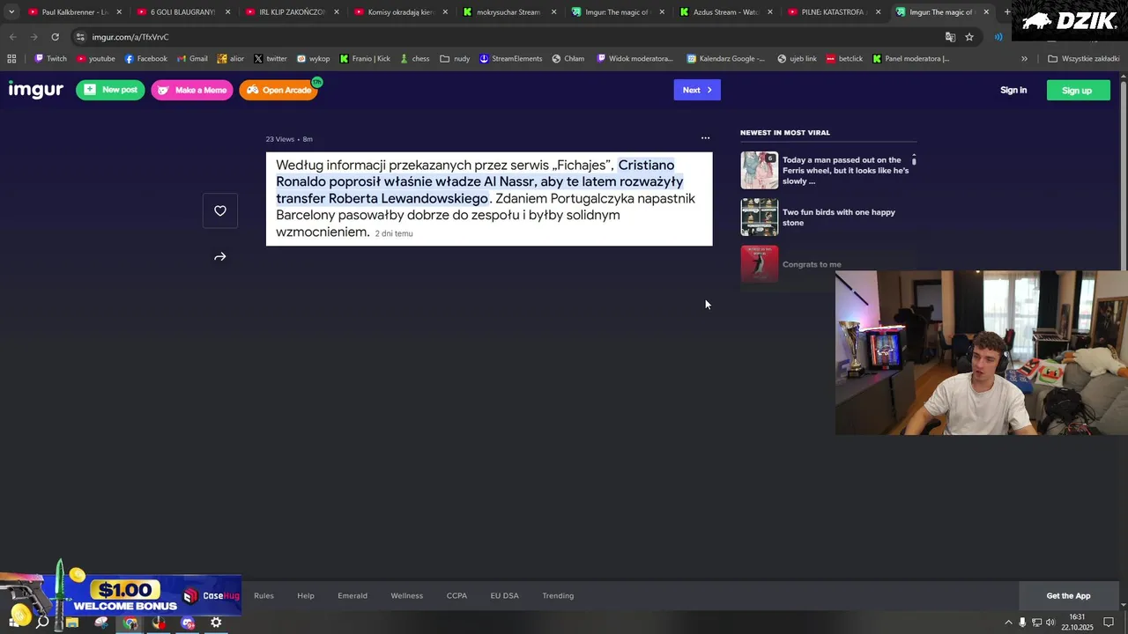The image size is (1128, 634).
Task: Share the post via arrow icon
Action: click(x=220, y=257)
